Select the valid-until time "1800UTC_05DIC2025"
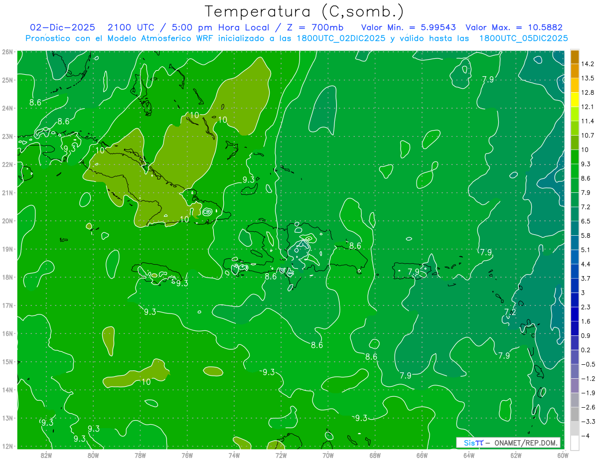Viewport: 598px width, 462px height. tap(523, 38)
